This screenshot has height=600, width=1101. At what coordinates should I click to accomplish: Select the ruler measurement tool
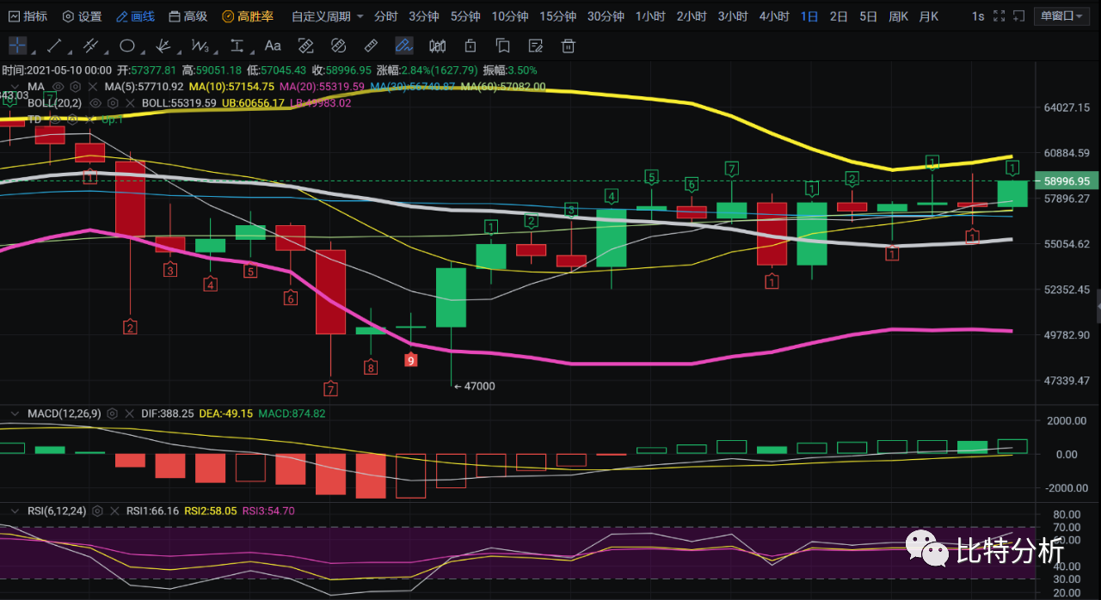click(371, 46)
